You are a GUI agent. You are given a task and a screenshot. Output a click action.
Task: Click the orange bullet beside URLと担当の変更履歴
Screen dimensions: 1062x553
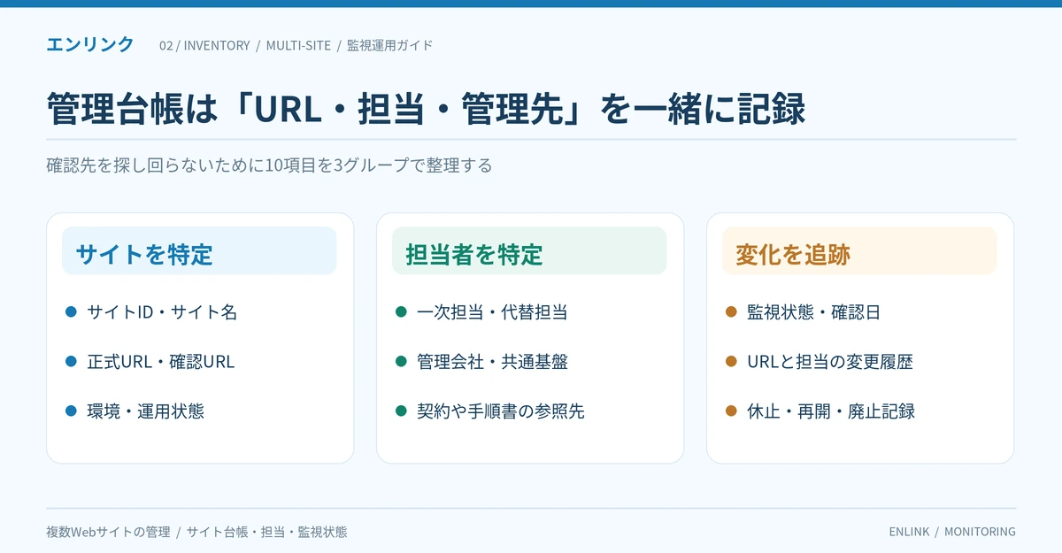pyautogui.click(x=731, y=361)
